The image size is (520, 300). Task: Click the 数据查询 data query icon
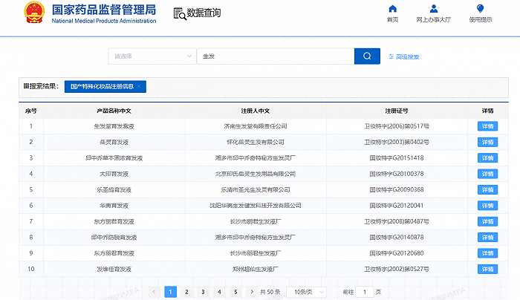click(x=179, y=14)
